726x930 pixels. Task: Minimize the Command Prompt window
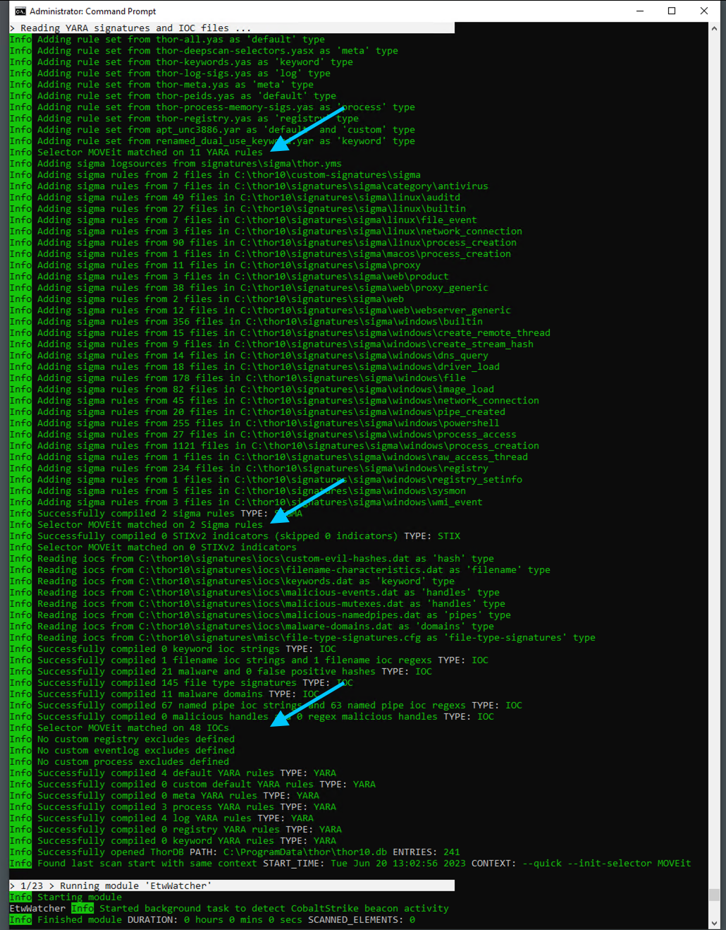(x=639, y=11)
